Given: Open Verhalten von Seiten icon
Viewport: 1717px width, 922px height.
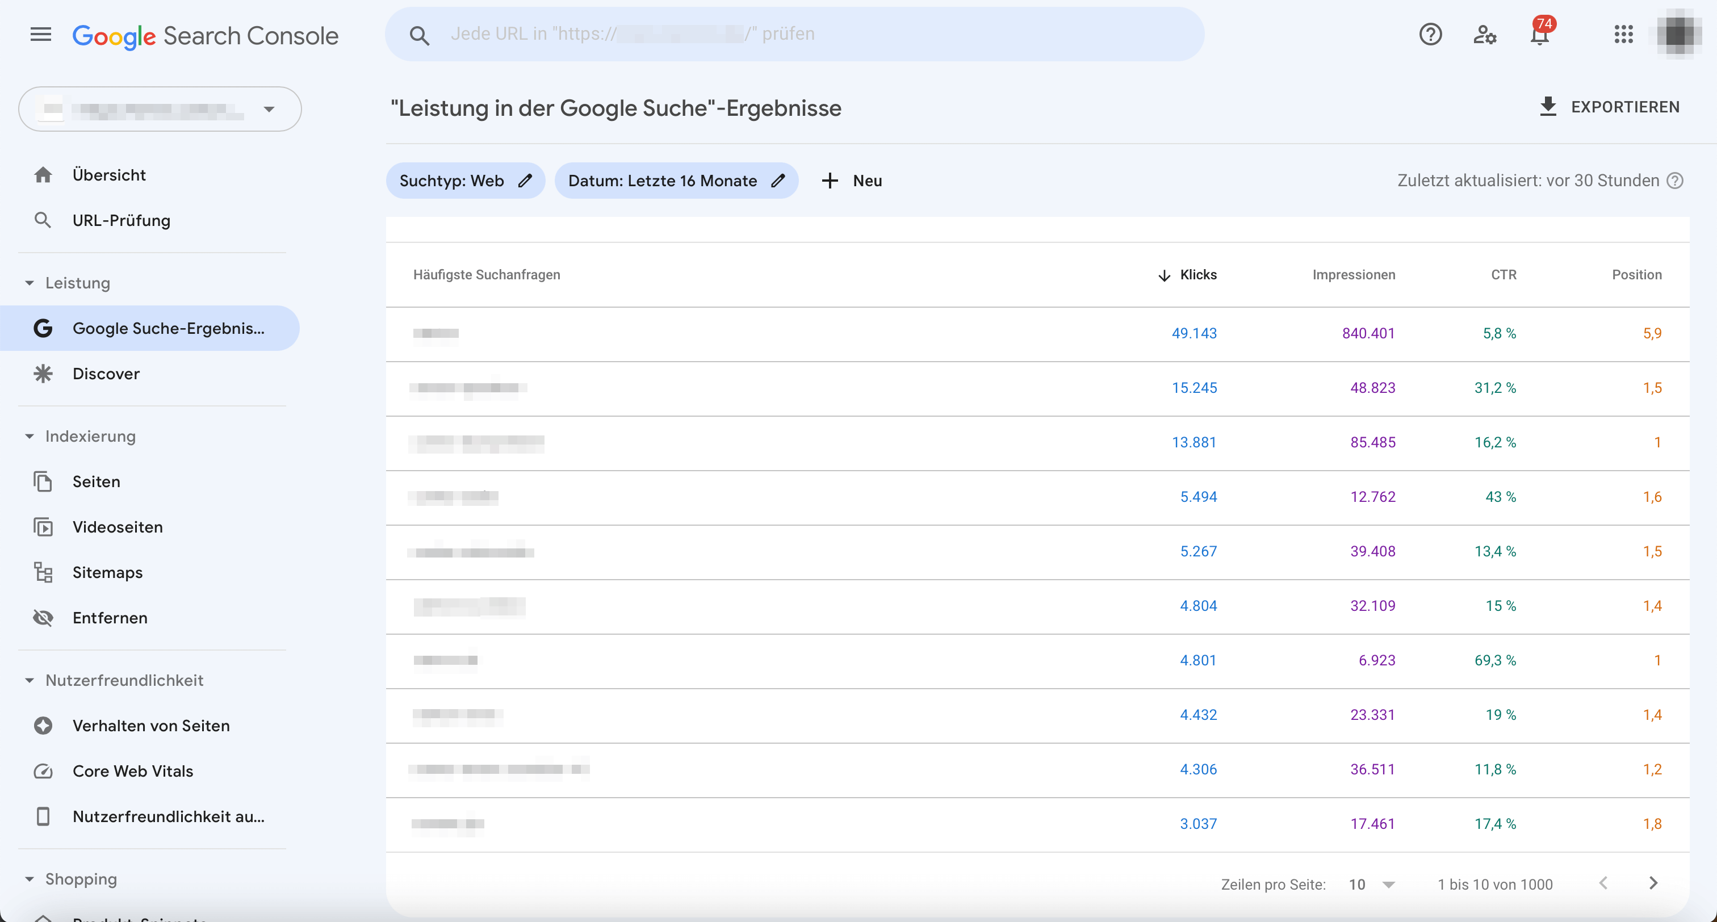Looking at the screenshot, I should pos(43,726).
